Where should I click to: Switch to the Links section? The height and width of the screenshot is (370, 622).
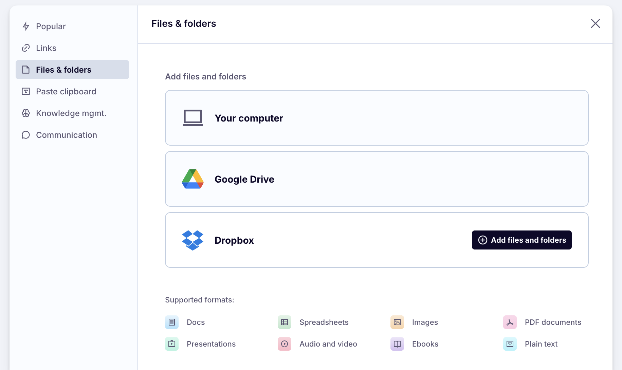46,48
